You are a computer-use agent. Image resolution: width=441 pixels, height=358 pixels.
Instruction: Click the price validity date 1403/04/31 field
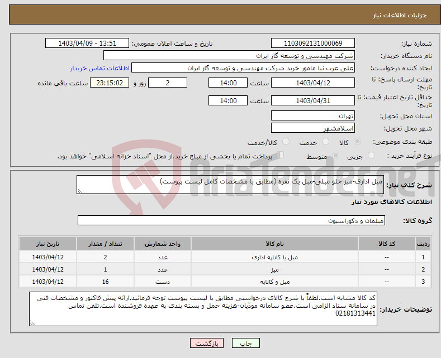coord(313,100)
